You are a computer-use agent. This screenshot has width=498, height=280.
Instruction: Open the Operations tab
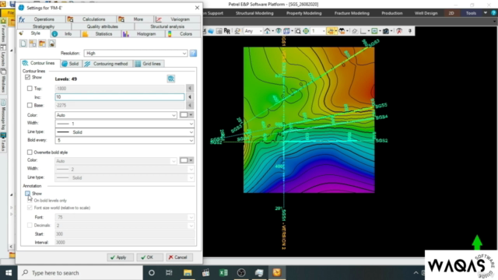click(x=40, y=19)
